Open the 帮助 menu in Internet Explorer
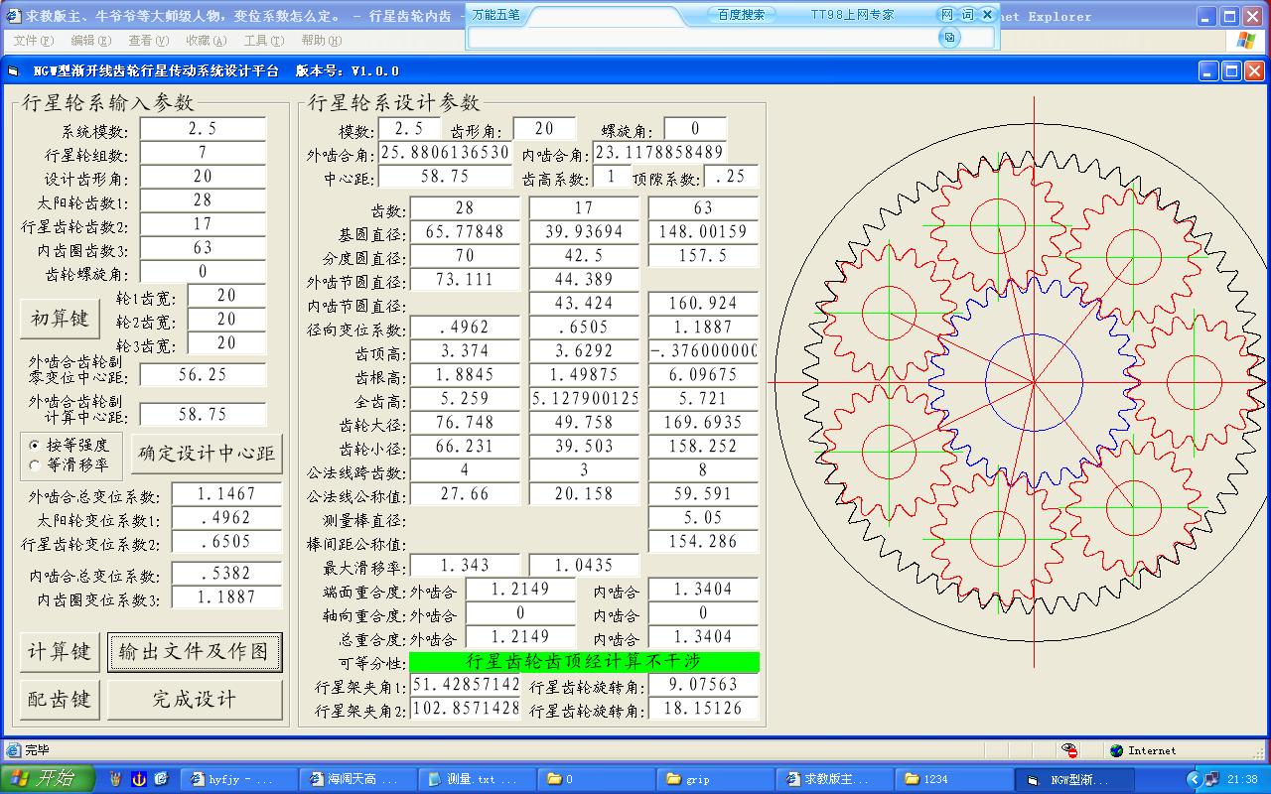The height and width of the screenshot is (794, 1271). pyautogui.click(x=321, y=41)
